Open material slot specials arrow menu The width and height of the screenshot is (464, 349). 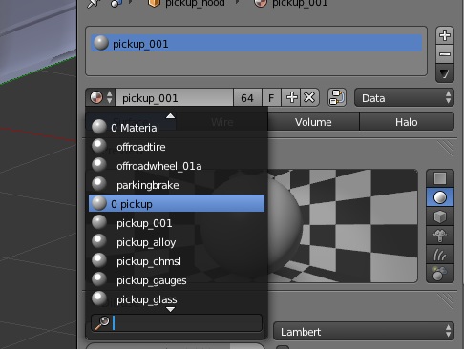click(445, 73)
